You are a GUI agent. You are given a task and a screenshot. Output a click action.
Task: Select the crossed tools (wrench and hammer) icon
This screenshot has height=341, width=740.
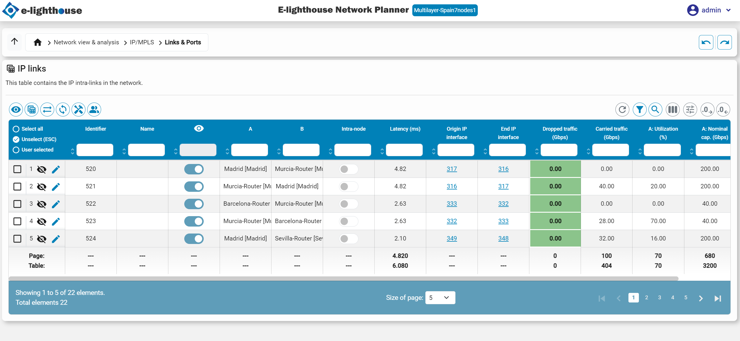point(78,110)
